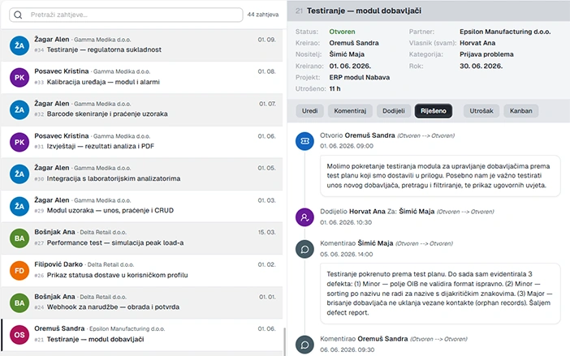Click the assigned user timeline icon
The width and height of the screenshot is (570, 356).
pos(304,217)
